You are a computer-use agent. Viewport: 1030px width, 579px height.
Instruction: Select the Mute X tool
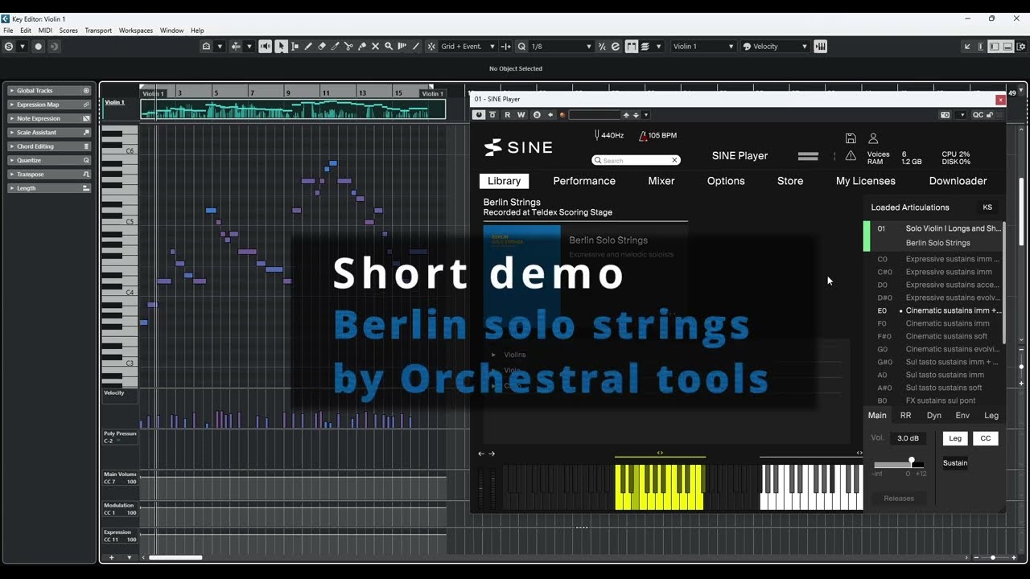375,47
